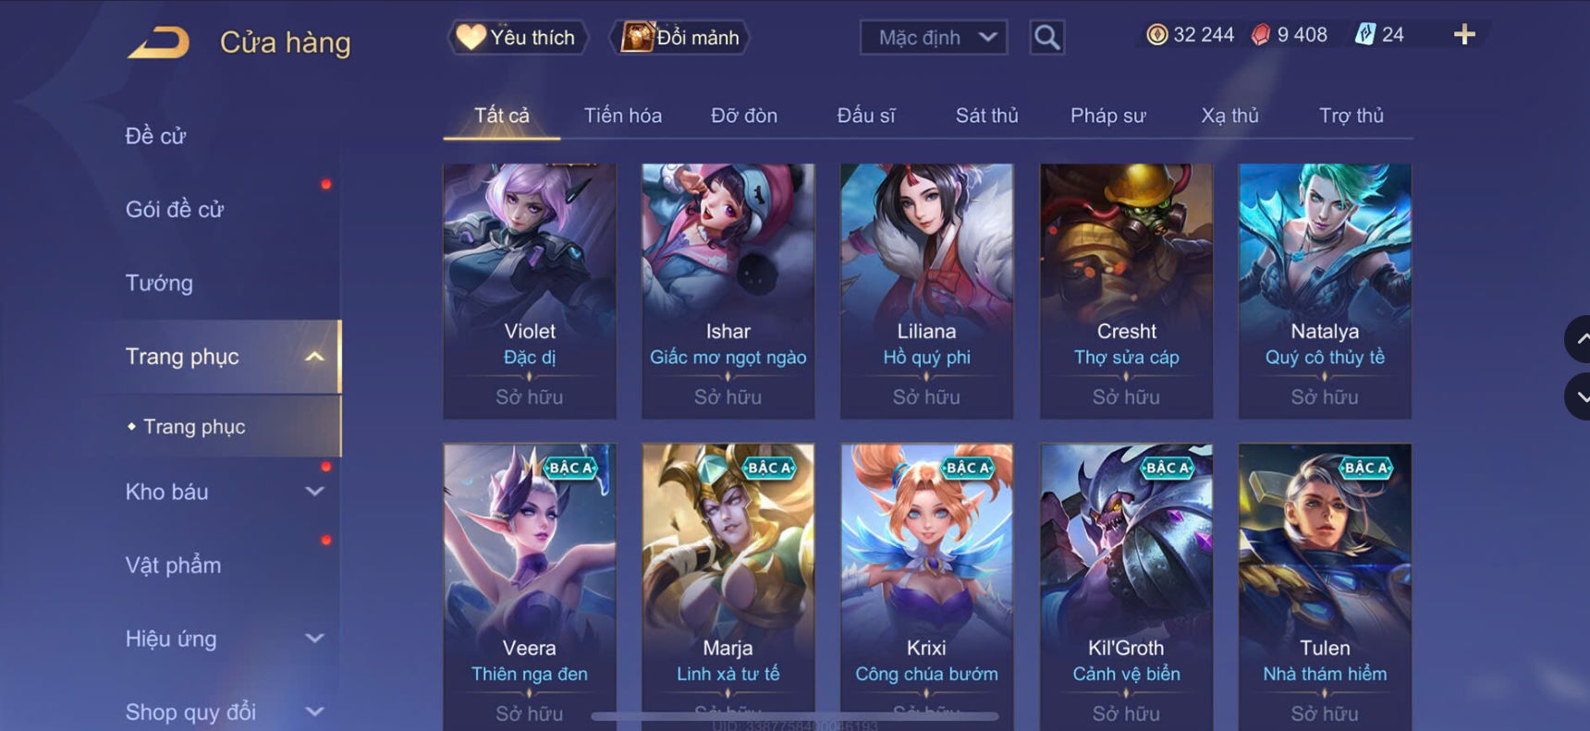
Task: Open the search magnifier icon
Action: 1046,37
